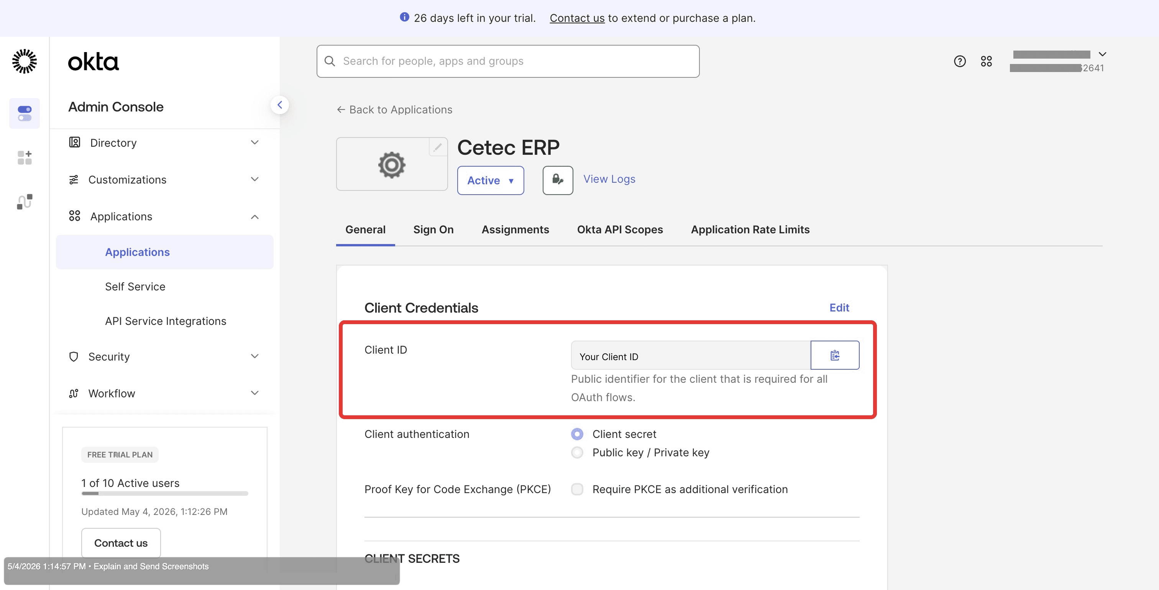1159x590 pixels.
Task: Click the okta wordmark logo
Action: 93,62
